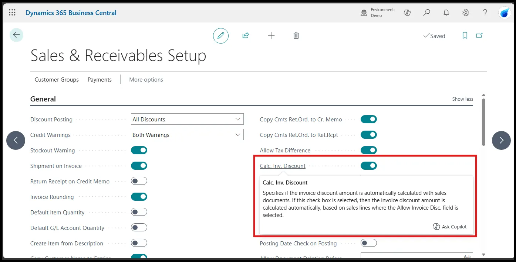Open the user account avatar

pos(505,13)
